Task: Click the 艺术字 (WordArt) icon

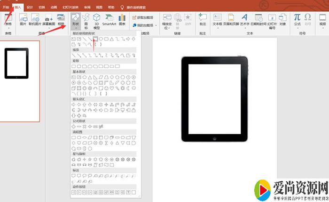Action: (244, 19)
